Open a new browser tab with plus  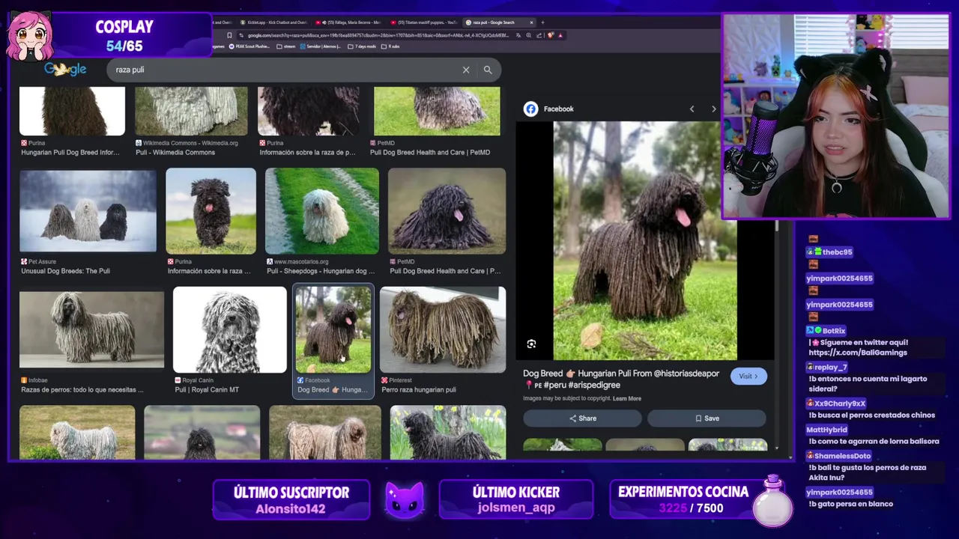(x=542, y=22)
